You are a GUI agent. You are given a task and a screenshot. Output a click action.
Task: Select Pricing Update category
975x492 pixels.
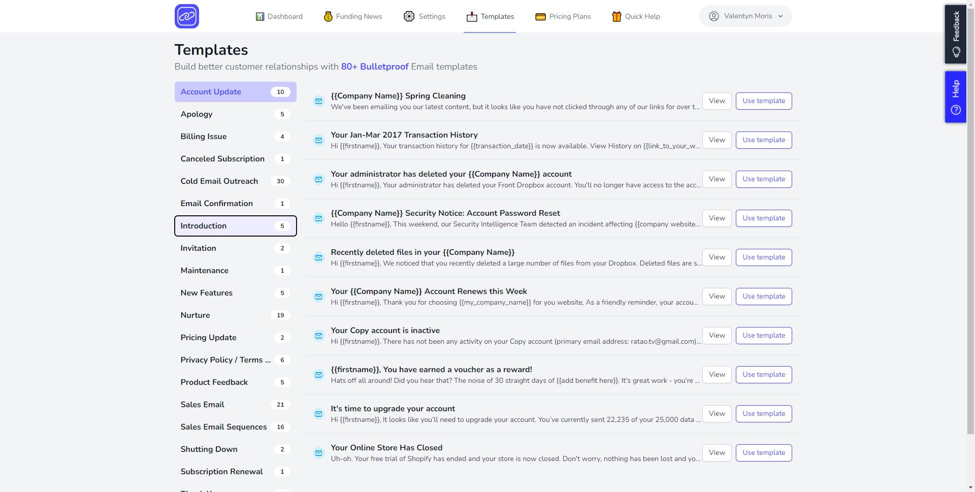coord(235,338)
